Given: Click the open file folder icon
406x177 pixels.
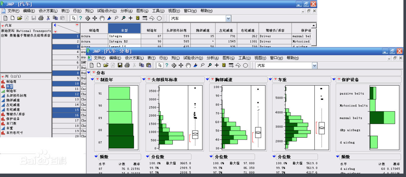Looking at the screenshot, I should tap(106, 65).
